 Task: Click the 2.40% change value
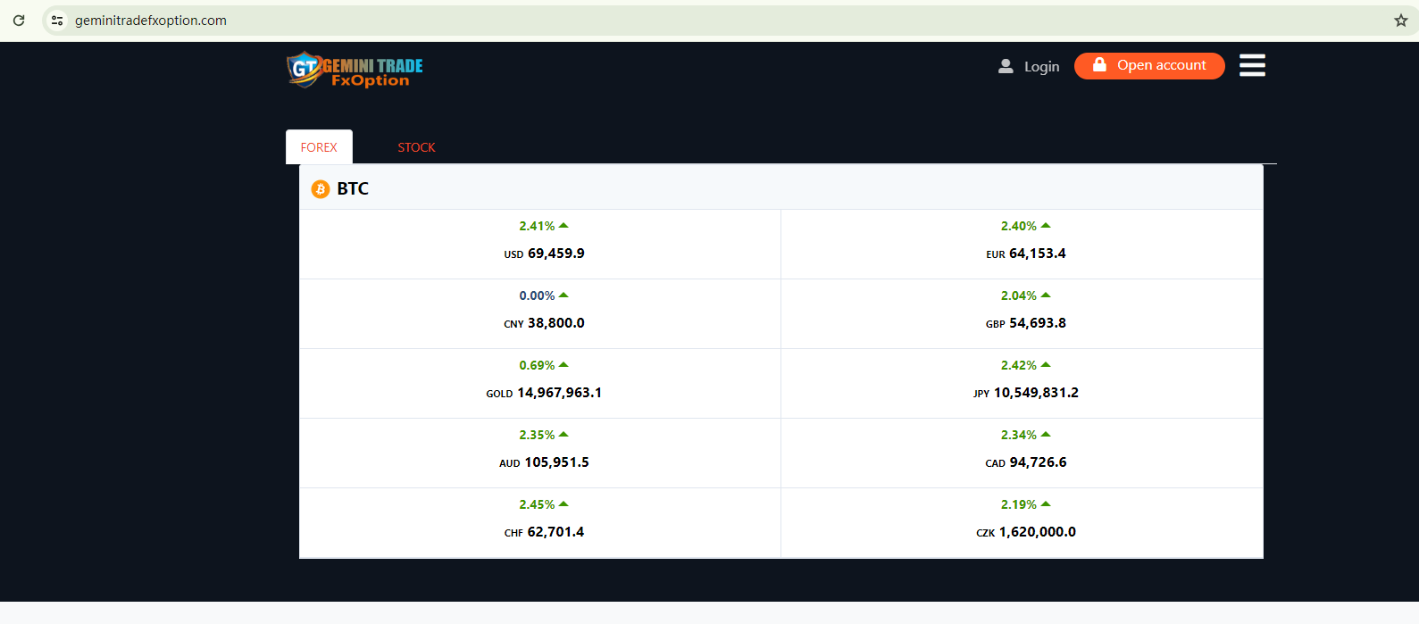1019,226
